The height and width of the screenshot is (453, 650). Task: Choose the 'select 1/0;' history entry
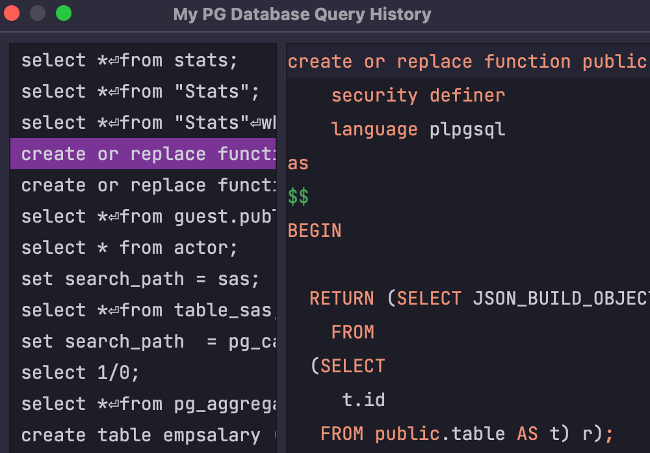(x=81, y=373)
